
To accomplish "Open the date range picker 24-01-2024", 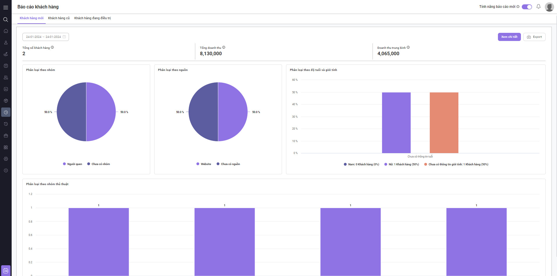I will click(x=46, y=37).
